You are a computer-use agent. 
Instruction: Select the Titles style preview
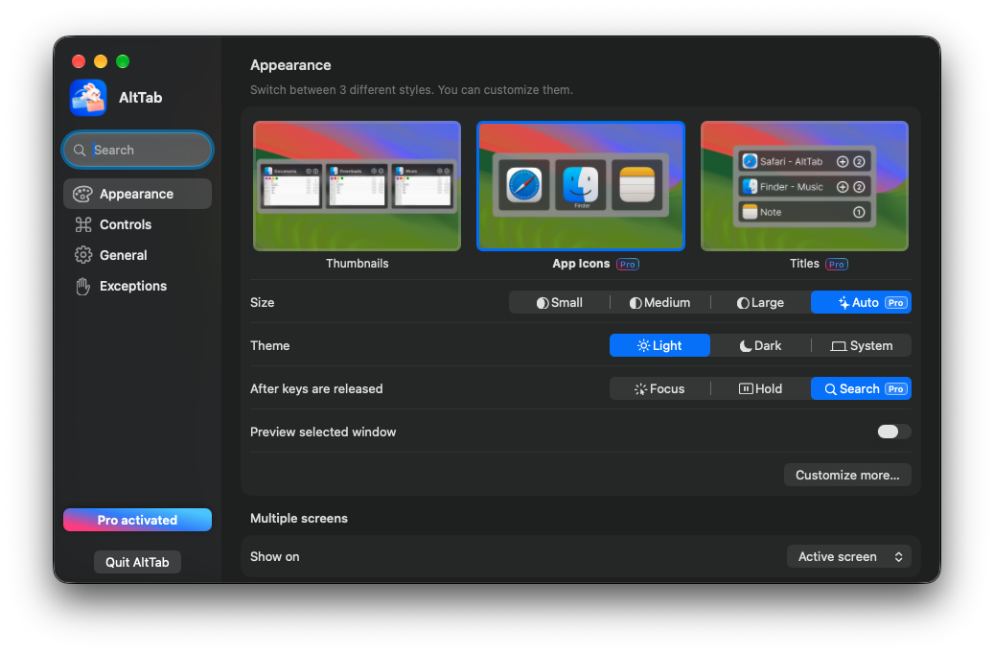tap(804, 186)
